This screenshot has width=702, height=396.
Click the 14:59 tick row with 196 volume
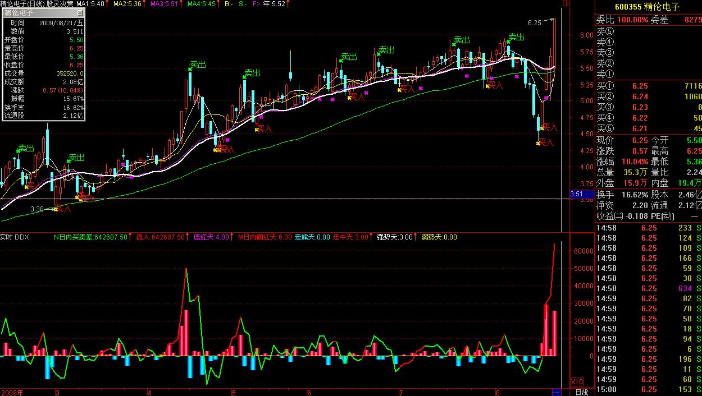point(649,359)
